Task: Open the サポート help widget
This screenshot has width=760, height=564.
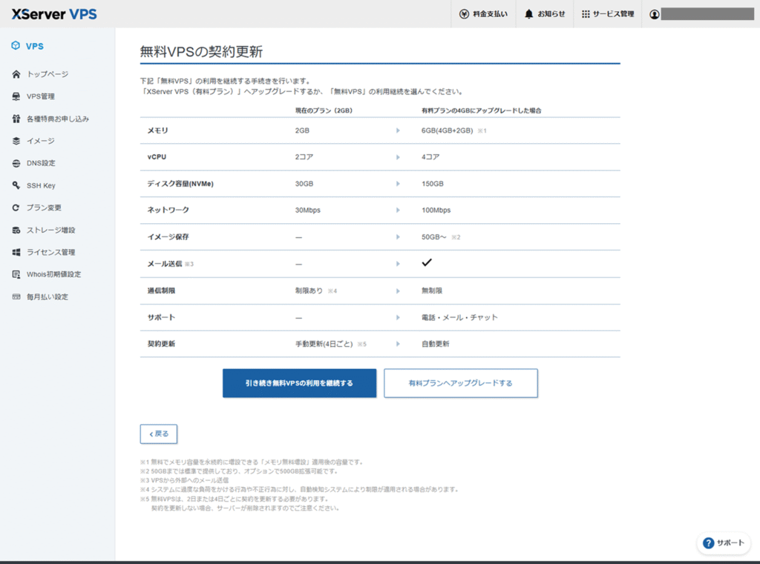Action: (x=723, y=543)
